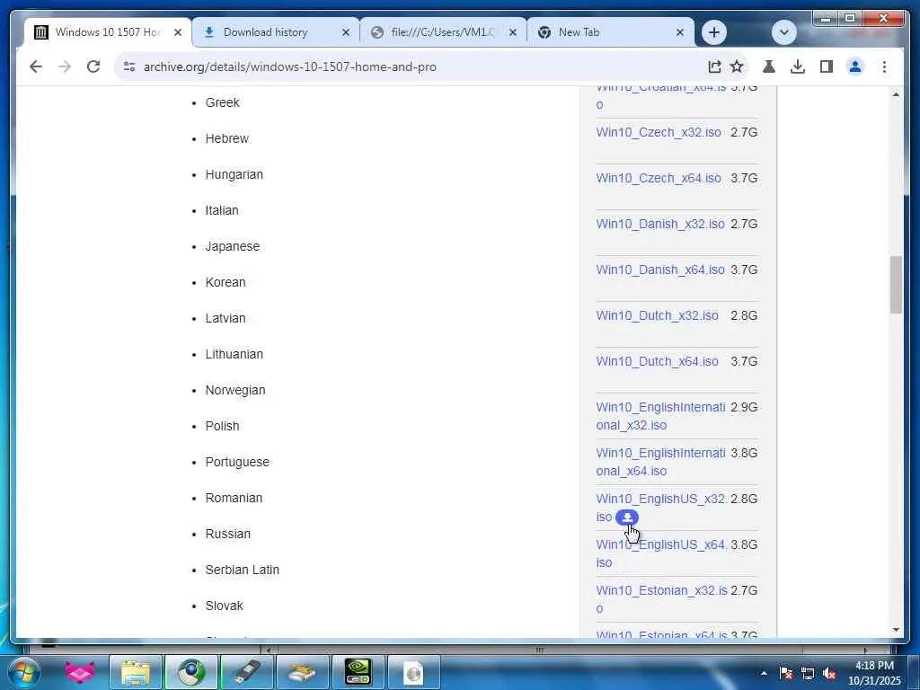The height and width of the screenshot is (690, 920).
Task: Click the browser taskbar icon
Action: point(191,672)
